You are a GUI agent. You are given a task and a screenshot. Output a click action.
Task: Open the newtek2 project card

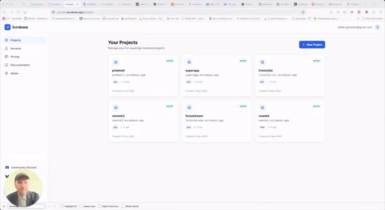(x=143, y=121)
